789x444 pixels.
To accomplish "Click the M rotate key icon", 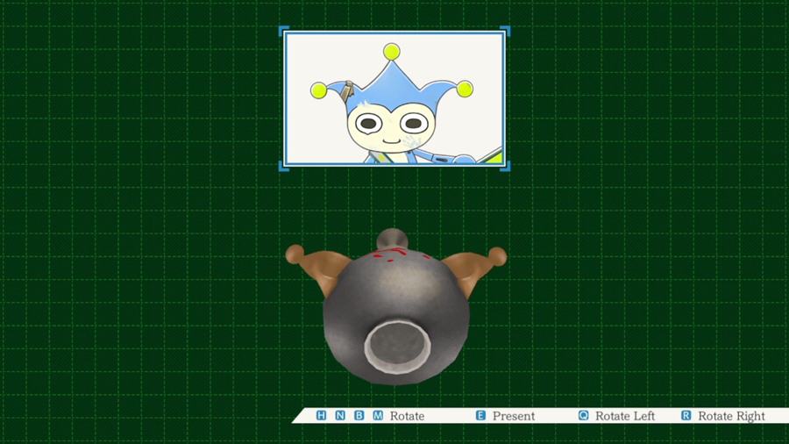I will click(378, 415).
